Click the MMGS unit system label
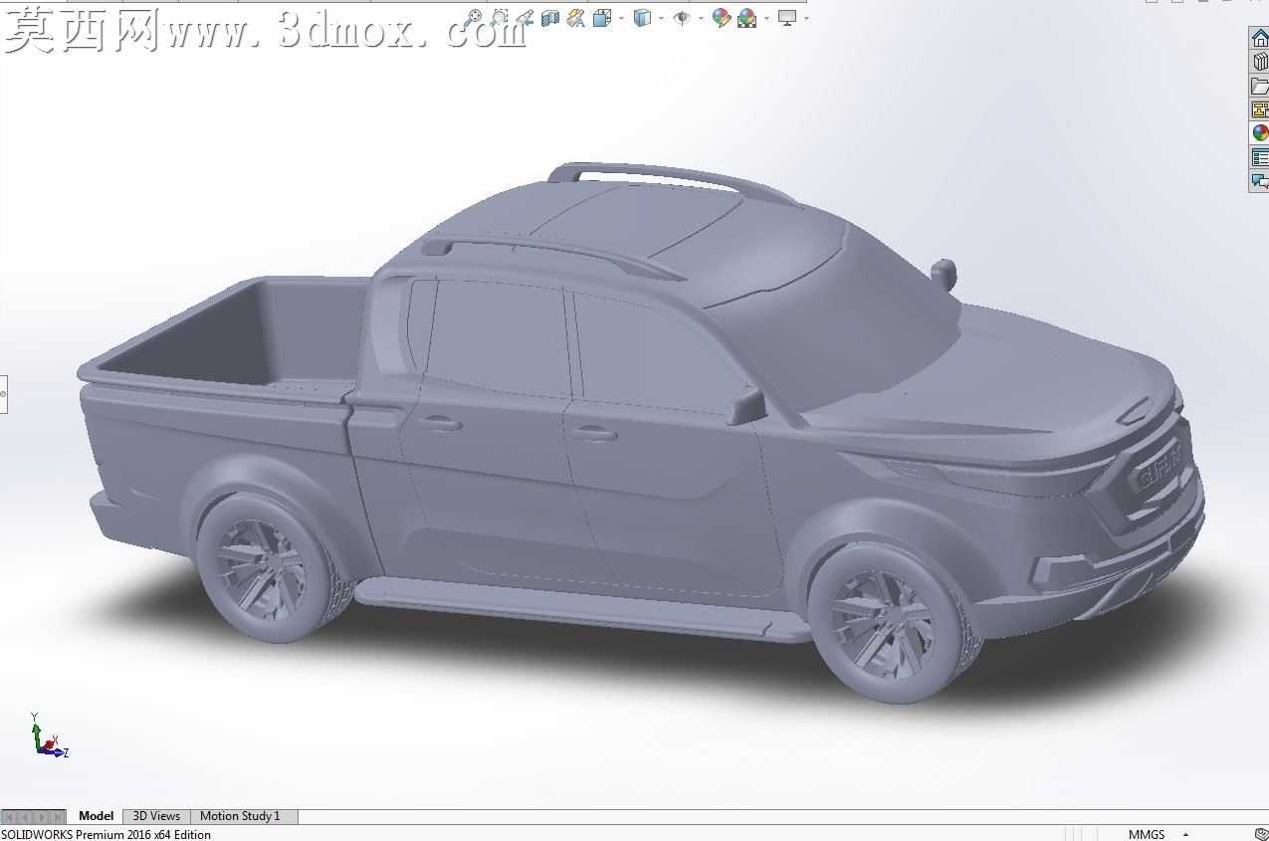 click(1146, 834)
